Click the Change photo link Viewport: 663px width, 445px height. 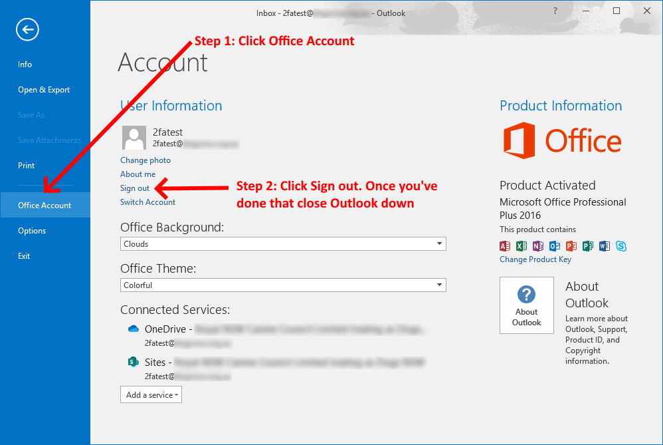(x=145, y=160)
